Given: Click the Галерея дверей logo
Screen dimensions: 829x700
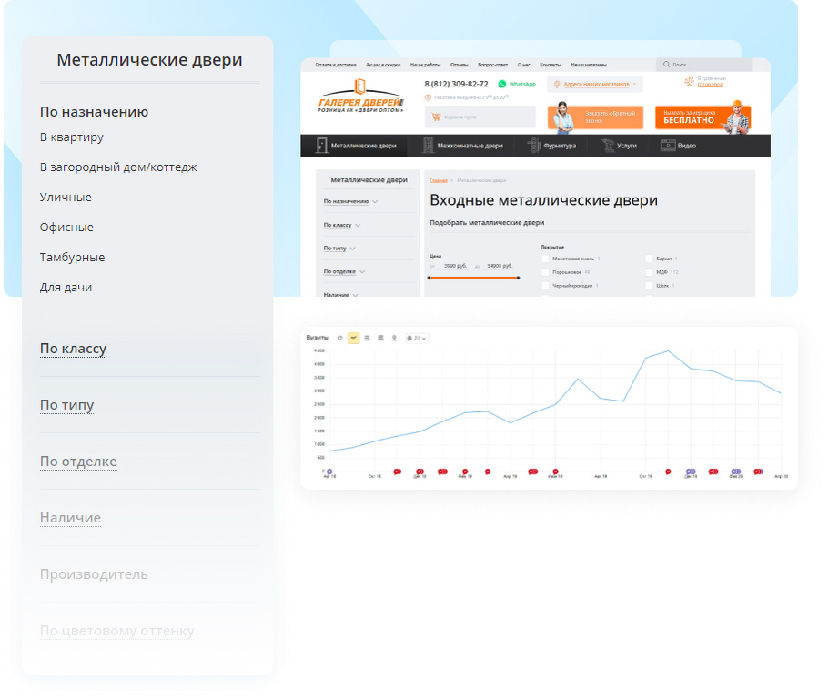Looking at the screenshot, I should pyautogui.click(x=360, y=96).
